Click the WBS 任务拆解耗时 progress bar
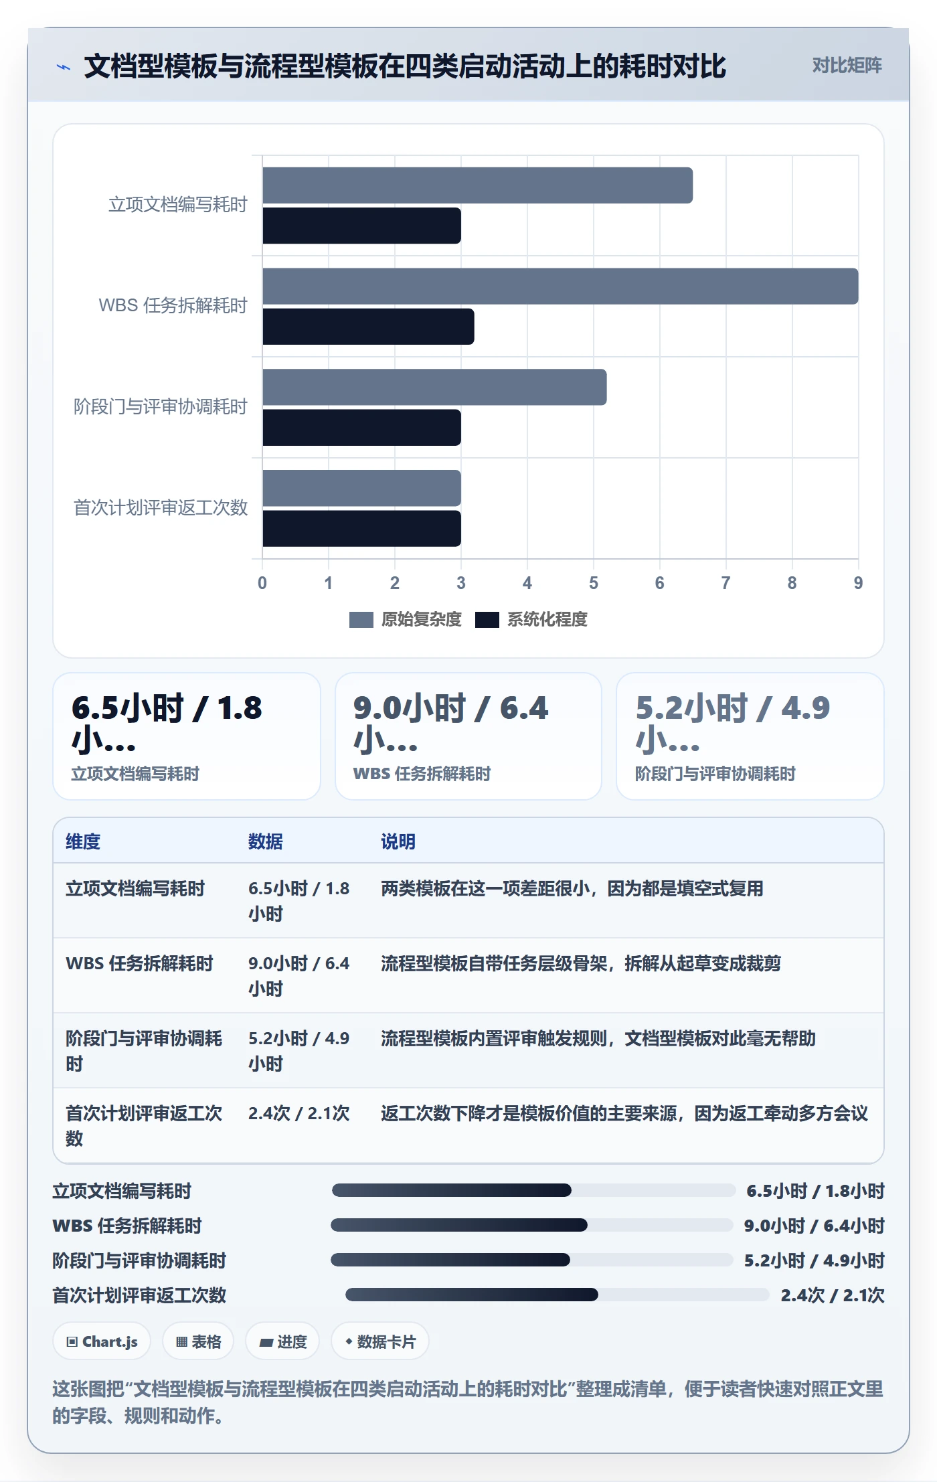937x1482 pixels. click(x=532, y=1225)
